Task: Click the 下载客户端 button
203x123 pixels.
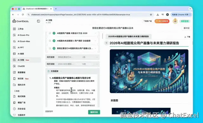Action: click(x=147, y=21)
